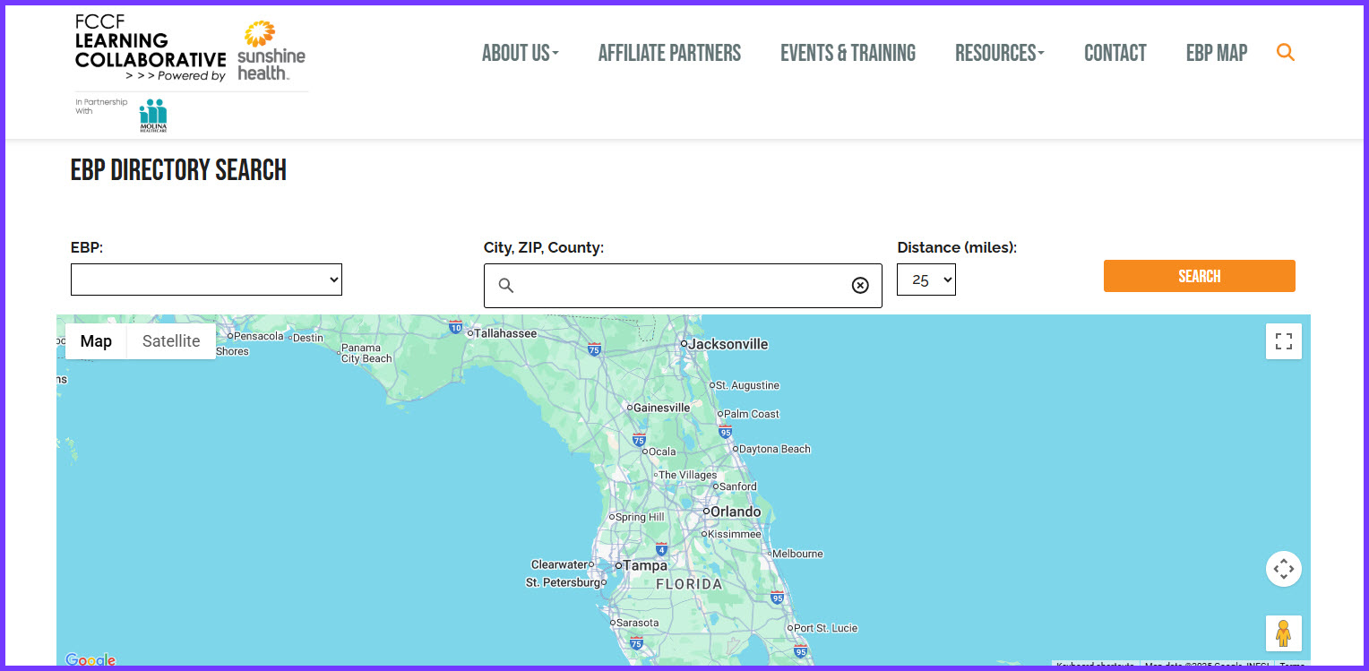Click St. Augustine label on map
The height and width of the screenshot is (671, 1369).
(748, 385)
